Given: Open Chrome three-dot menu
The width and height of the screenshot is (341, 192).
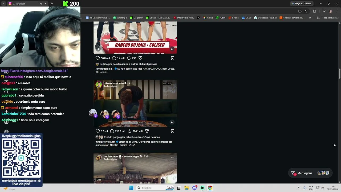Looking at the screenshot, I should (x=337, y=11).
